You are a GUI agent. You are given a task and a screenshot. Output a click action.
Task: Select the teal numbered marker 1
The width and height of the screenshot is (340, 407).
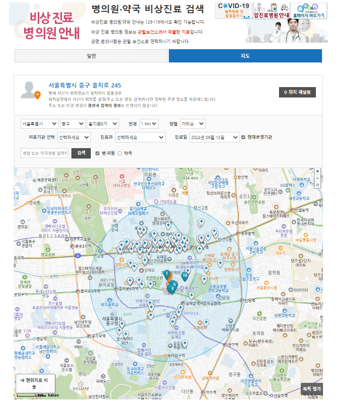[x=167, y=274]
